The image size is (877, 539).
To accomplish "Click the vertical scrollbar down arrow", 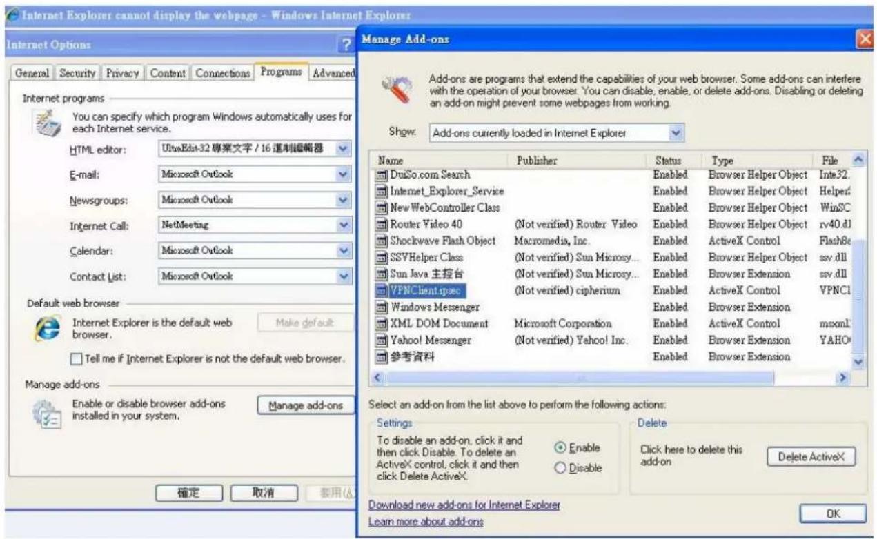I will pos(859,361).
